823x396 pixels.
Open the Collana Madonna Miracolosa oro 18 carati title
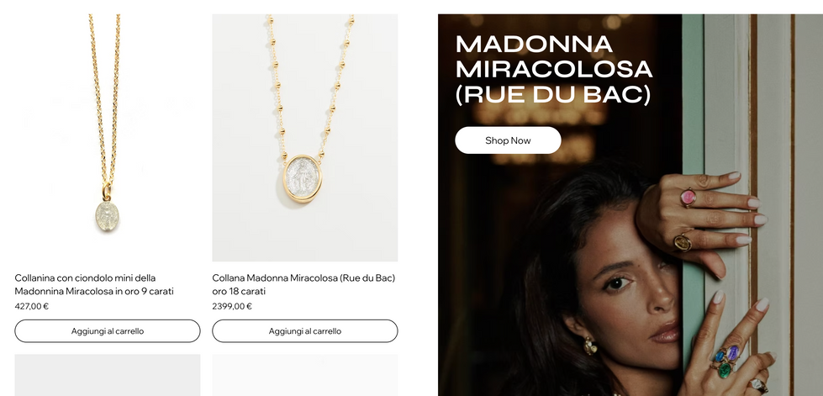click(303, 284)
